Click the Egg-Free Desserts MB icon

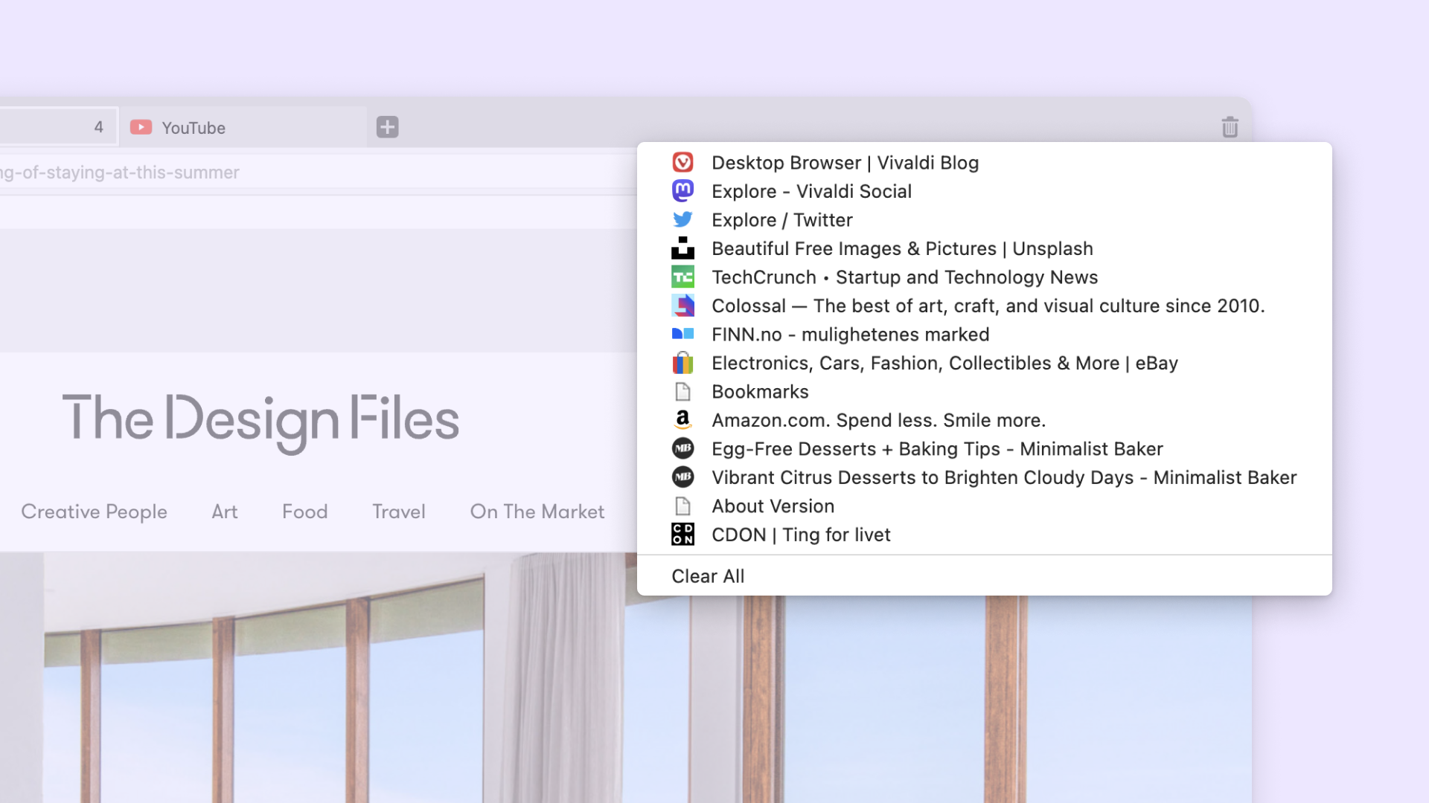[682, 448]
